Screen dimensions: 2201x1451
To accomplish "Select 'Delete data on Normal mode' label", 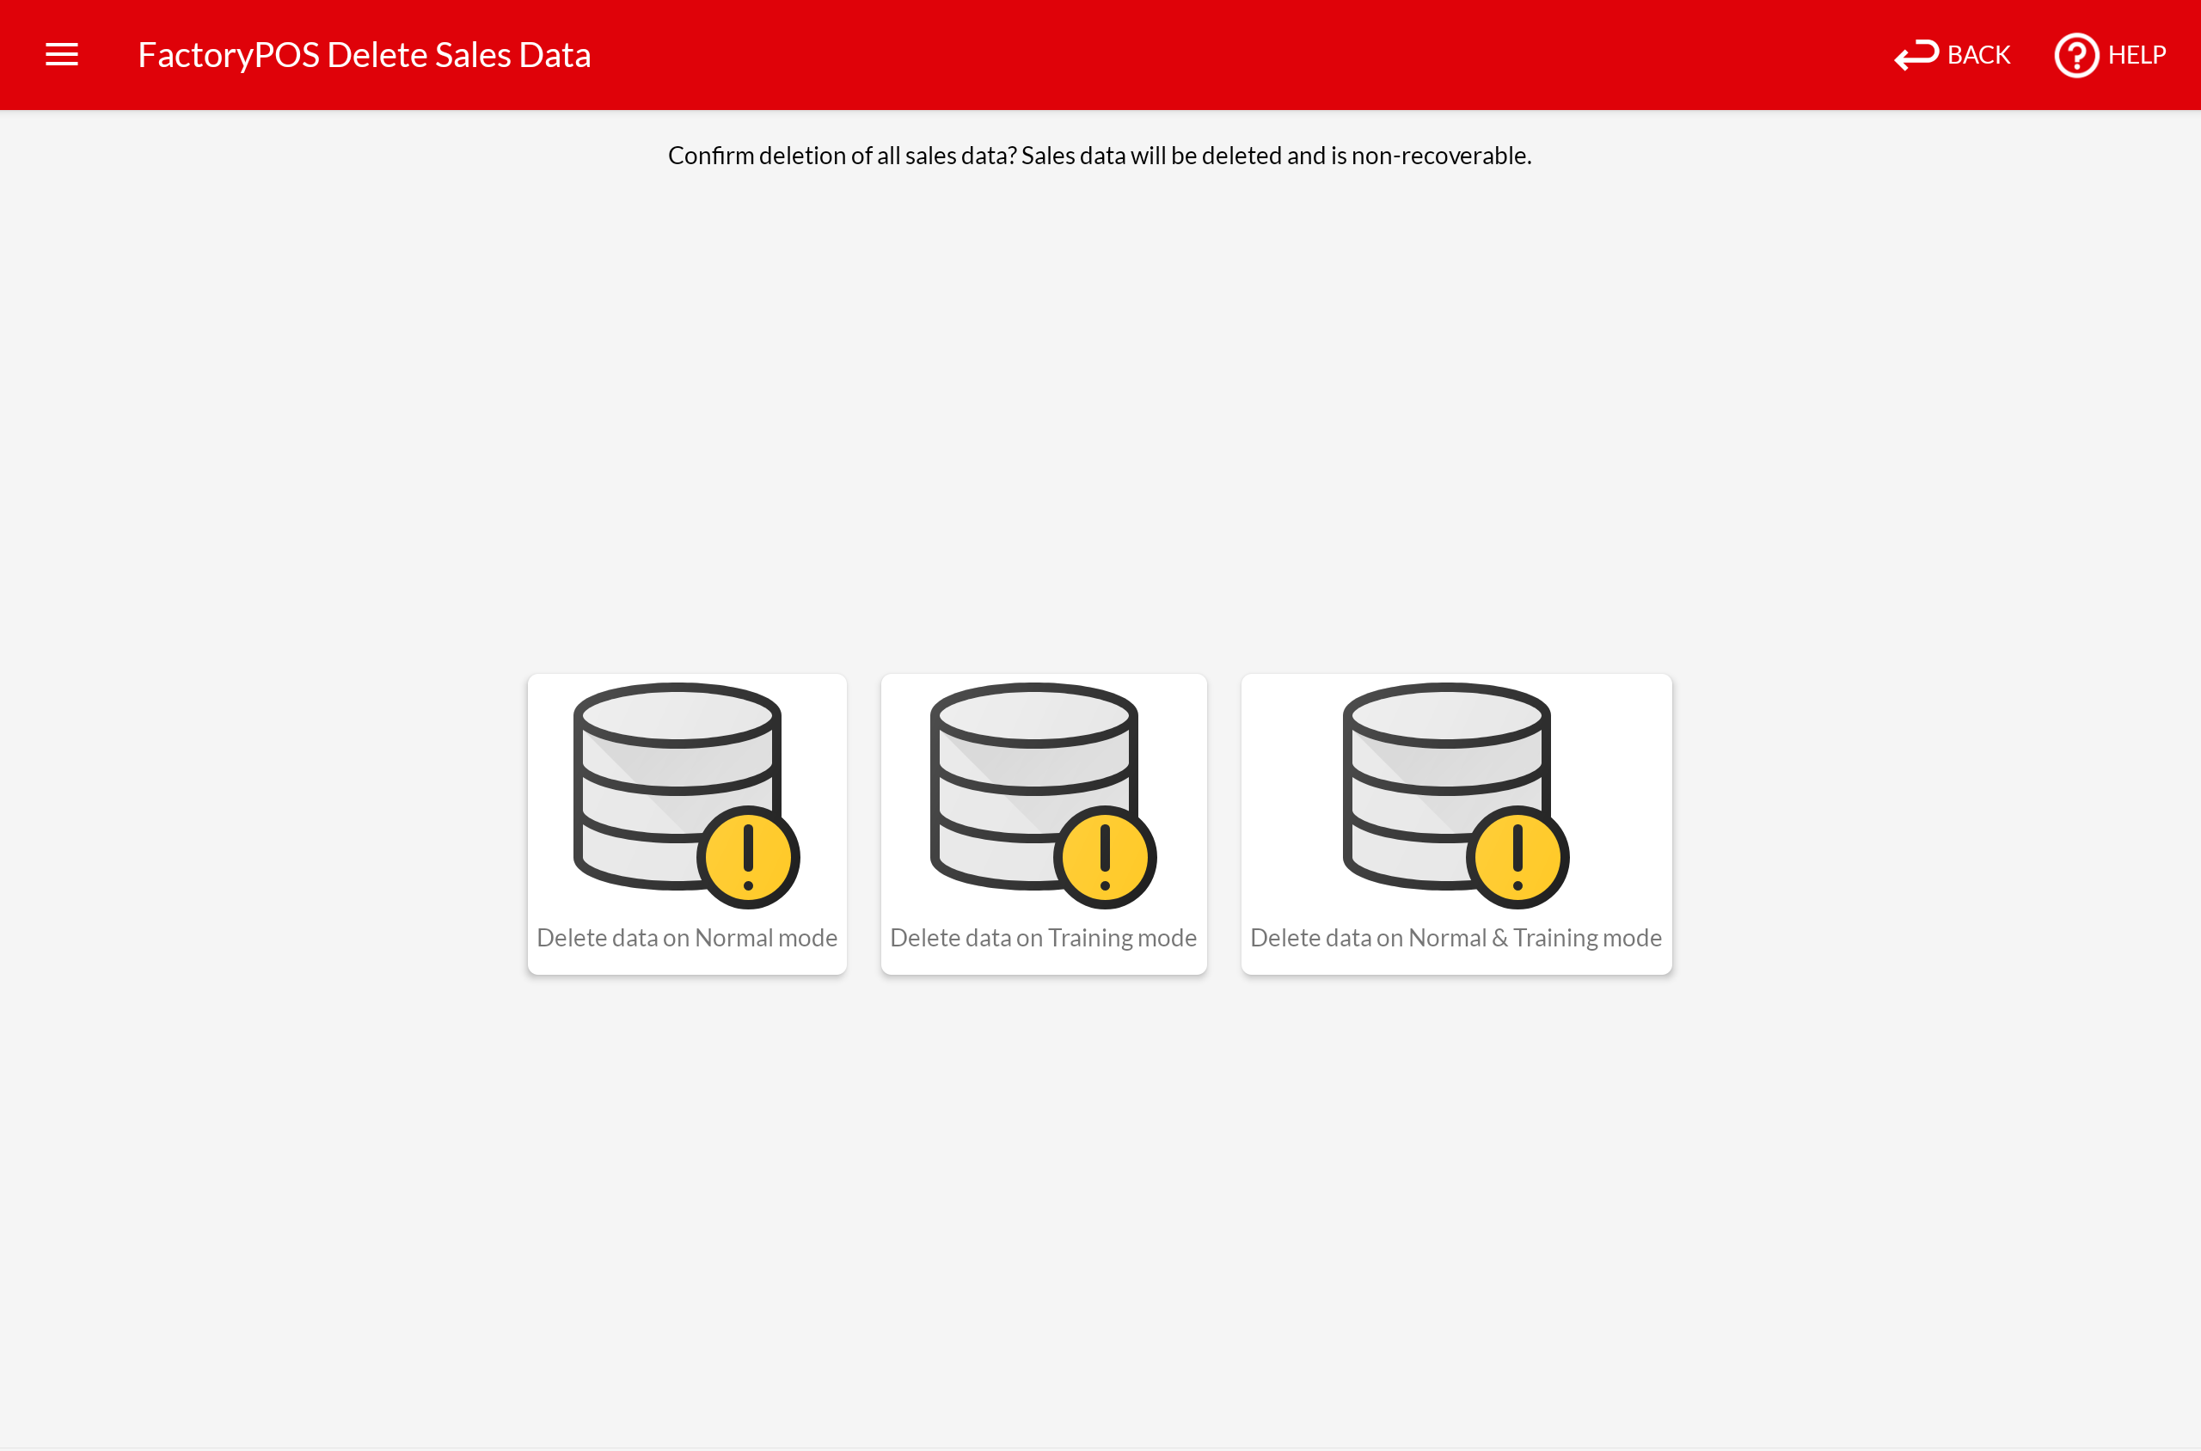I will (x=687, y=938).
